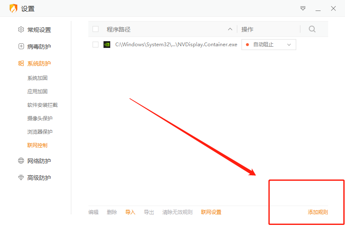Click the NVIDIA program icon in rule row
This screenshot has height=227, width=345.
107,45
